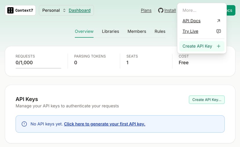Image resolution: width=240 pixels, height=147 pixels.
Task: Open the Dashboard link in the header
Action: pyautogui.click(x=79, y=10)
